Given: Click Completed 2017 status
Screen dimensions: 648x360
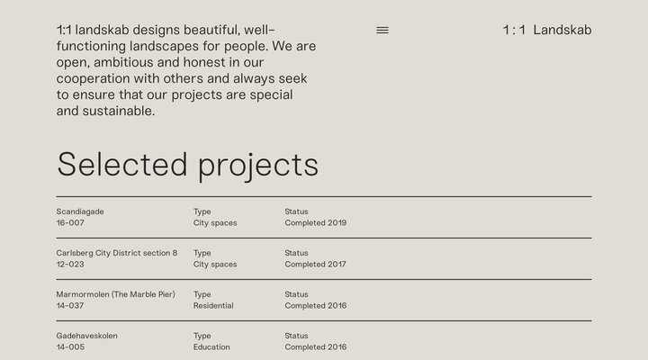Looking at the screenshot, I should (x=315, y=265).
